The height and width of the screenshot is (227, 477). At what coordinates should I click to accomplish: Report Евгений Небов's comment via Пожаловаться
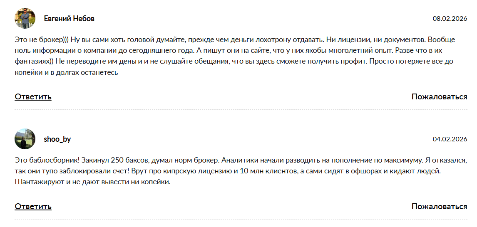(x=439, y=97)
